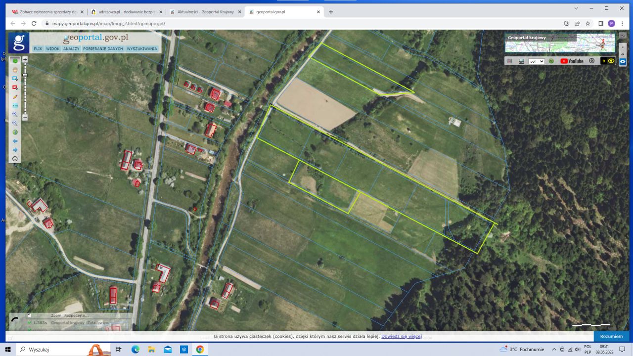Go back in browser history
The image size is (633, 356).
click(12, 23)
